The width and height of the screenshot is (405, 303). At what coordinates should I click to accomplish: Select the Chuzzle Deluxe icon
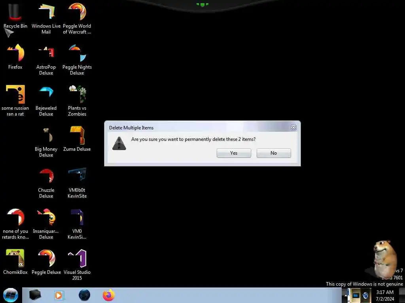(x=46, y=183)
